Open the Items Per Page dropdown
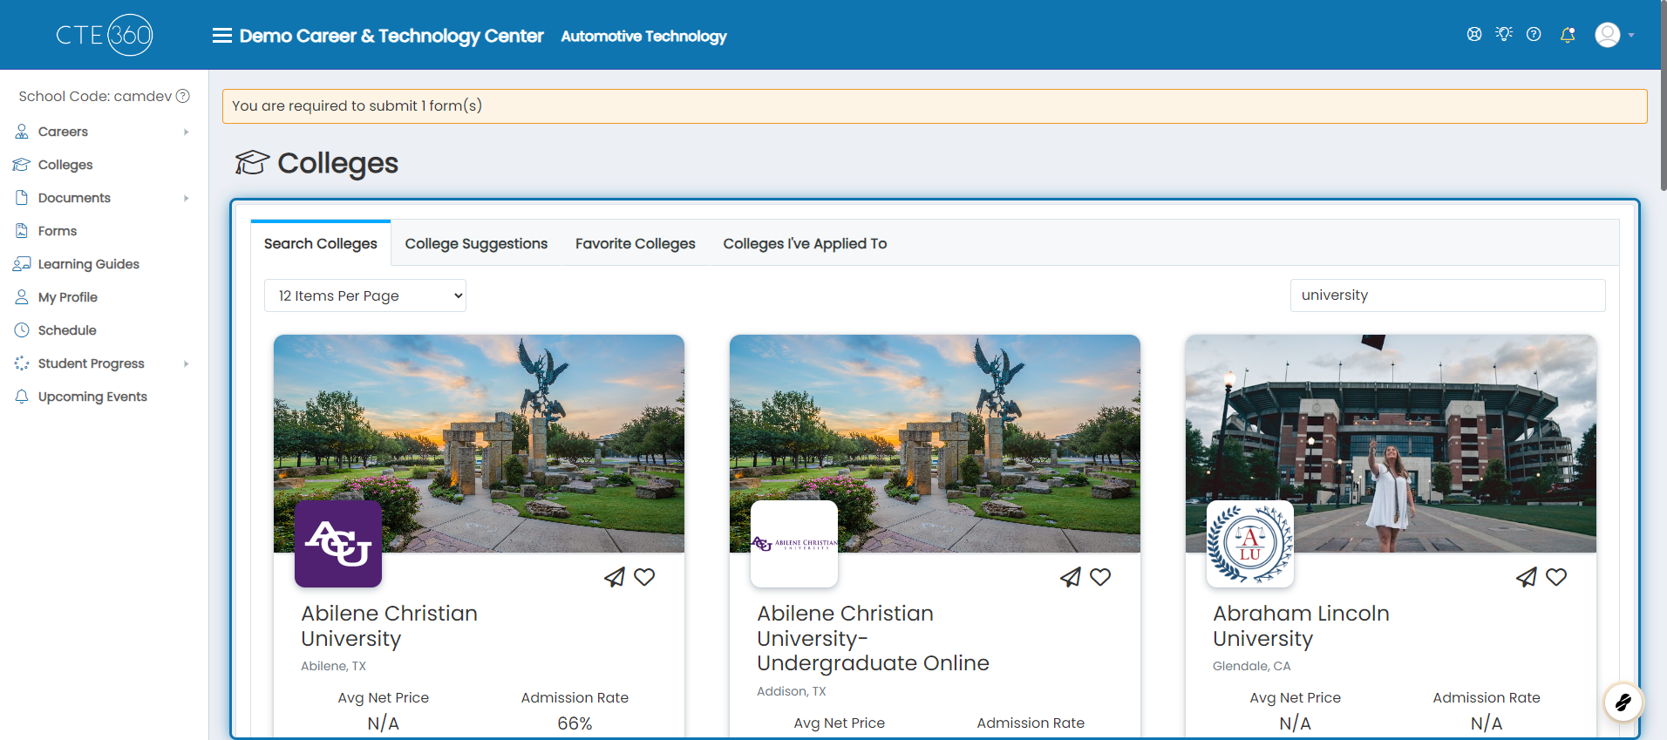Viewport: 1667px width, 740px height. [365, 295]
